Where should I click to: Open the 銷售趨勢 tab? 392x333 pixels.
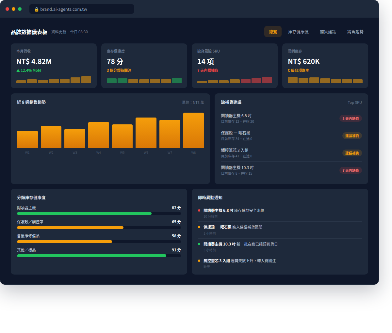coord(355,32)
